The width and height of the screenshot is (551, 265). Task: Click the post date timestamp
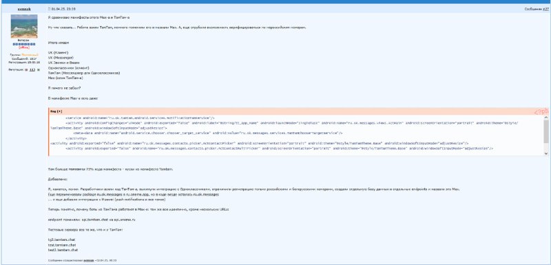[x=63, y=9]
